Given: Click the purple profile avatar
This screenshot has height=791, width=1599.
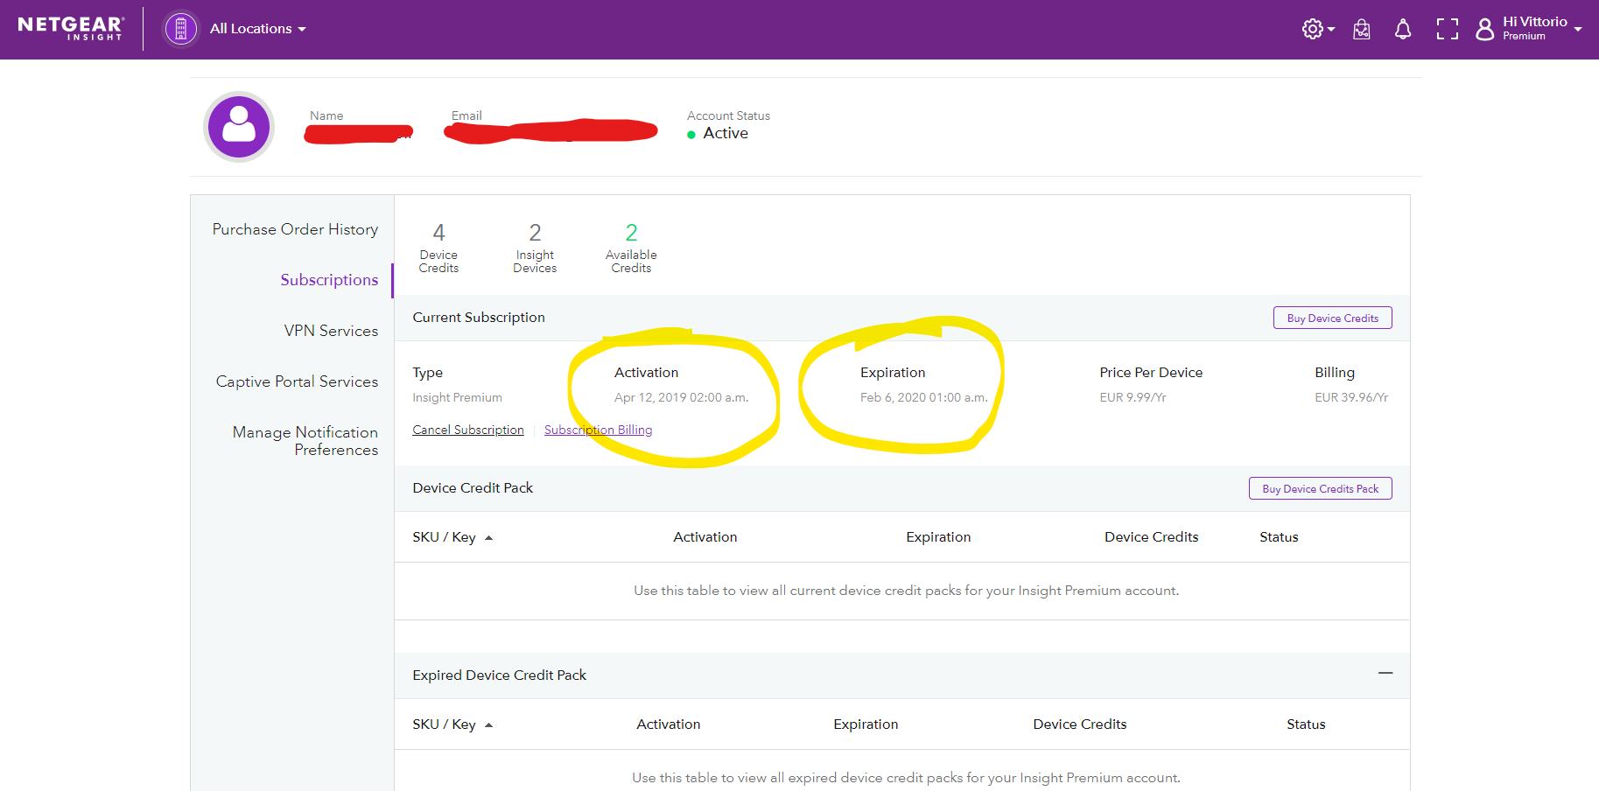Looking at the screenshot, I should click(239, 127).
